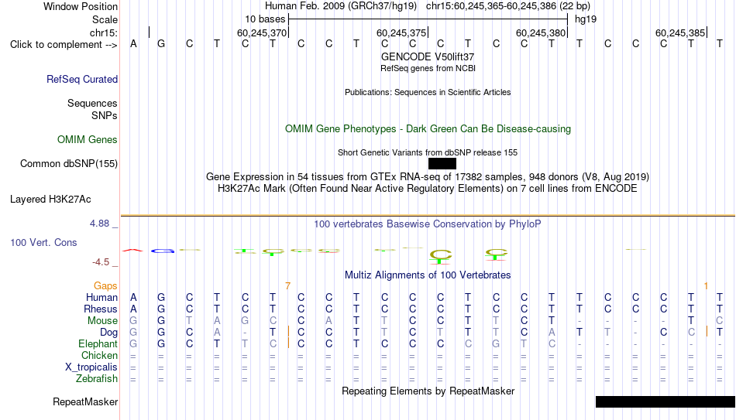This screenshot has height=420, width=736.
Task: Click 'Short Genetic Variants from dbSNP release 155'
Action: click(428, 152)
